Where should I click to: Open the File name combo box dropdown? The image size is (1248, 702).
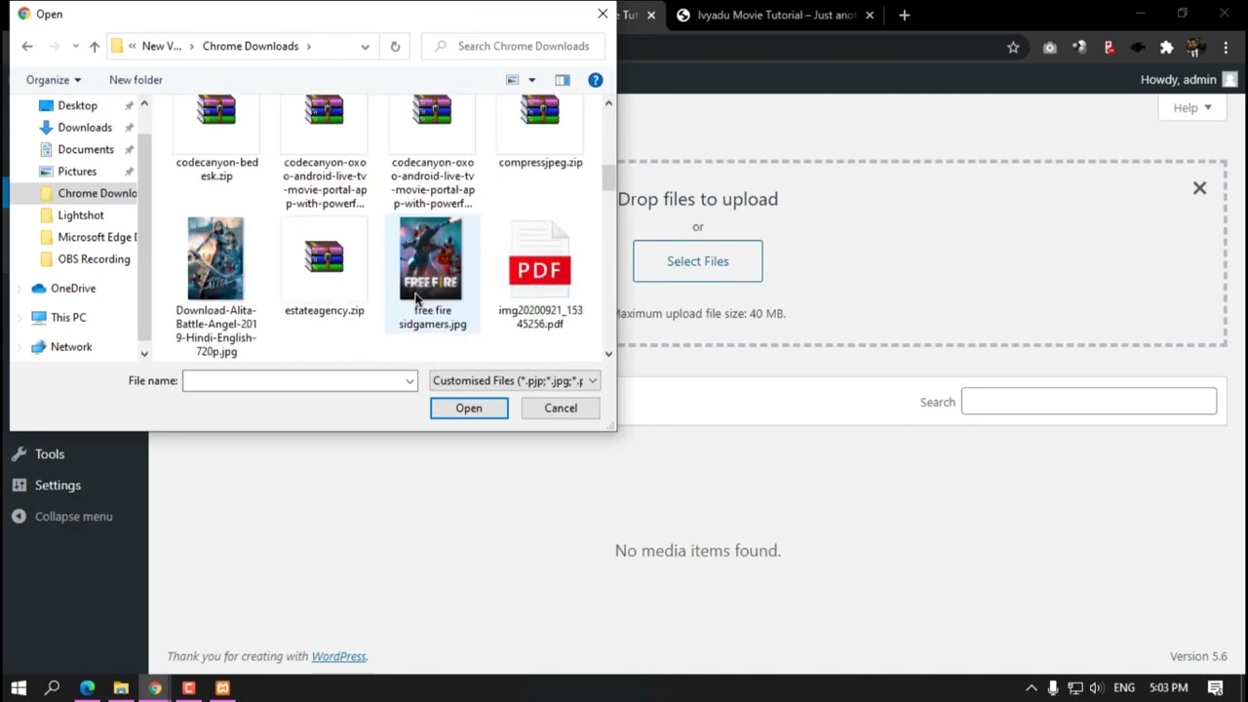pos(409,381)
